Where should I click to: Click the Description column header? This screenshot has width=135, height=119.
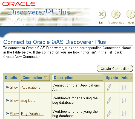click(x=78, y=78)
